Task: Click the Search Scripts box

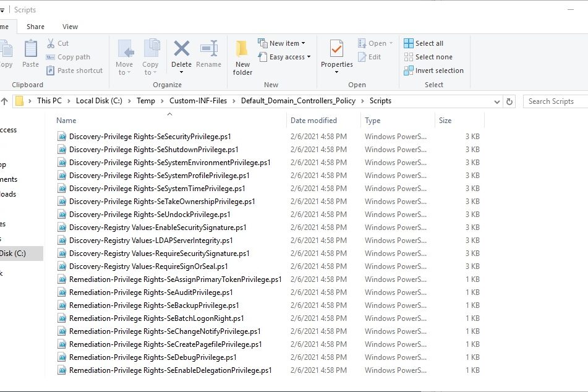Action: tap(555, 101)
